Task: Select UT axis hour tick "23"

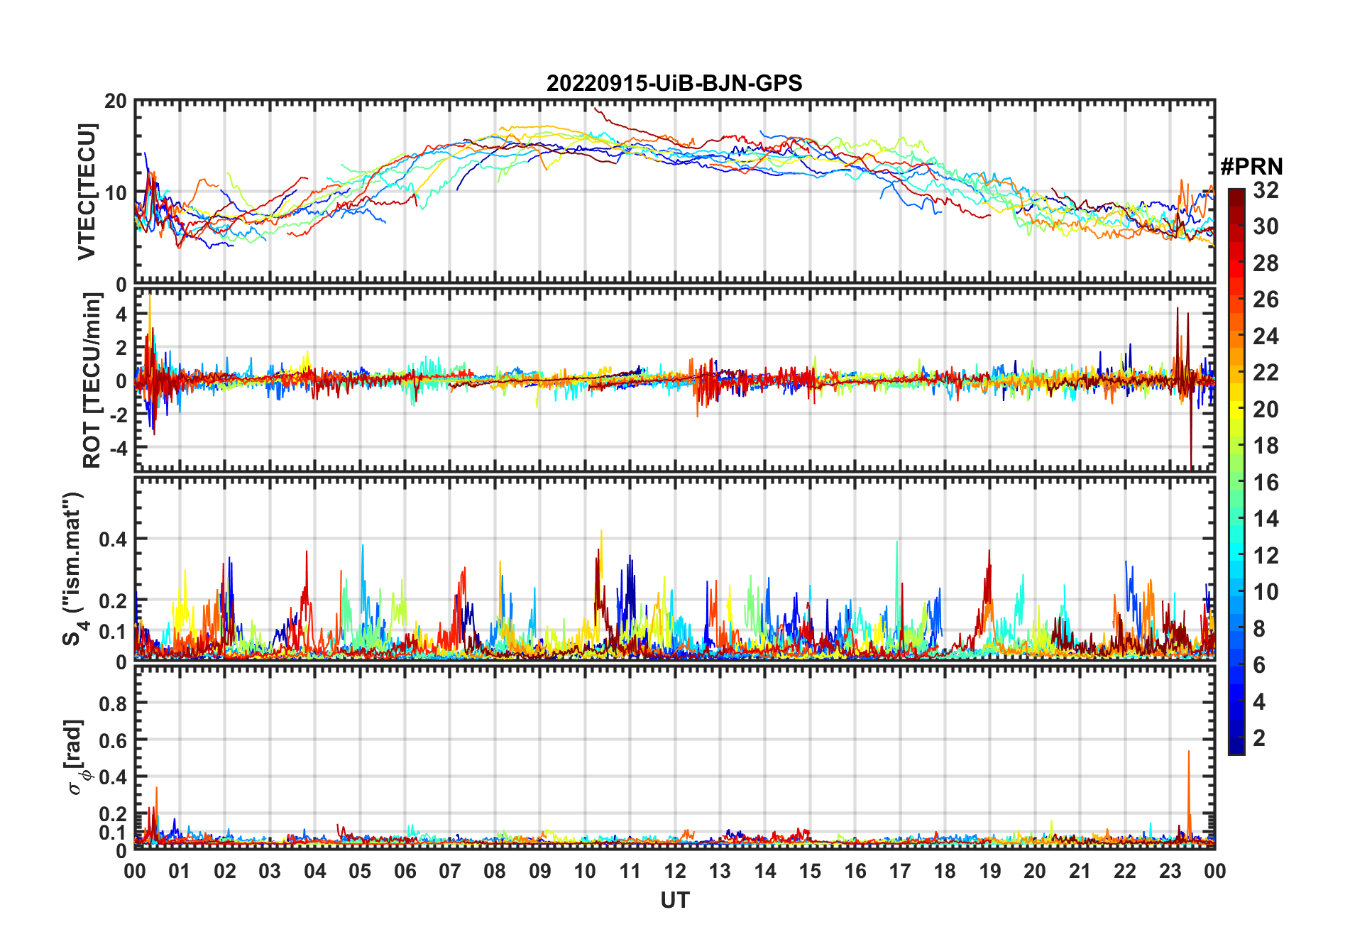Action: pyautogui.click(x=1170, y=871)
